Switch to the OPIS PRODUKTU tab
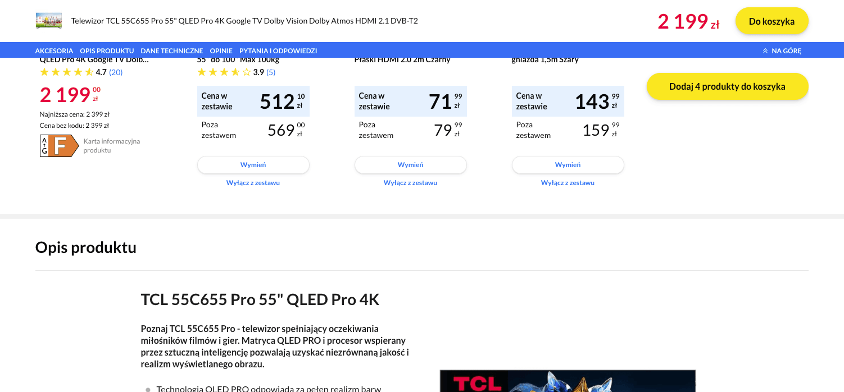Screen dimensions: 844x392 click(x=107, y=50)
